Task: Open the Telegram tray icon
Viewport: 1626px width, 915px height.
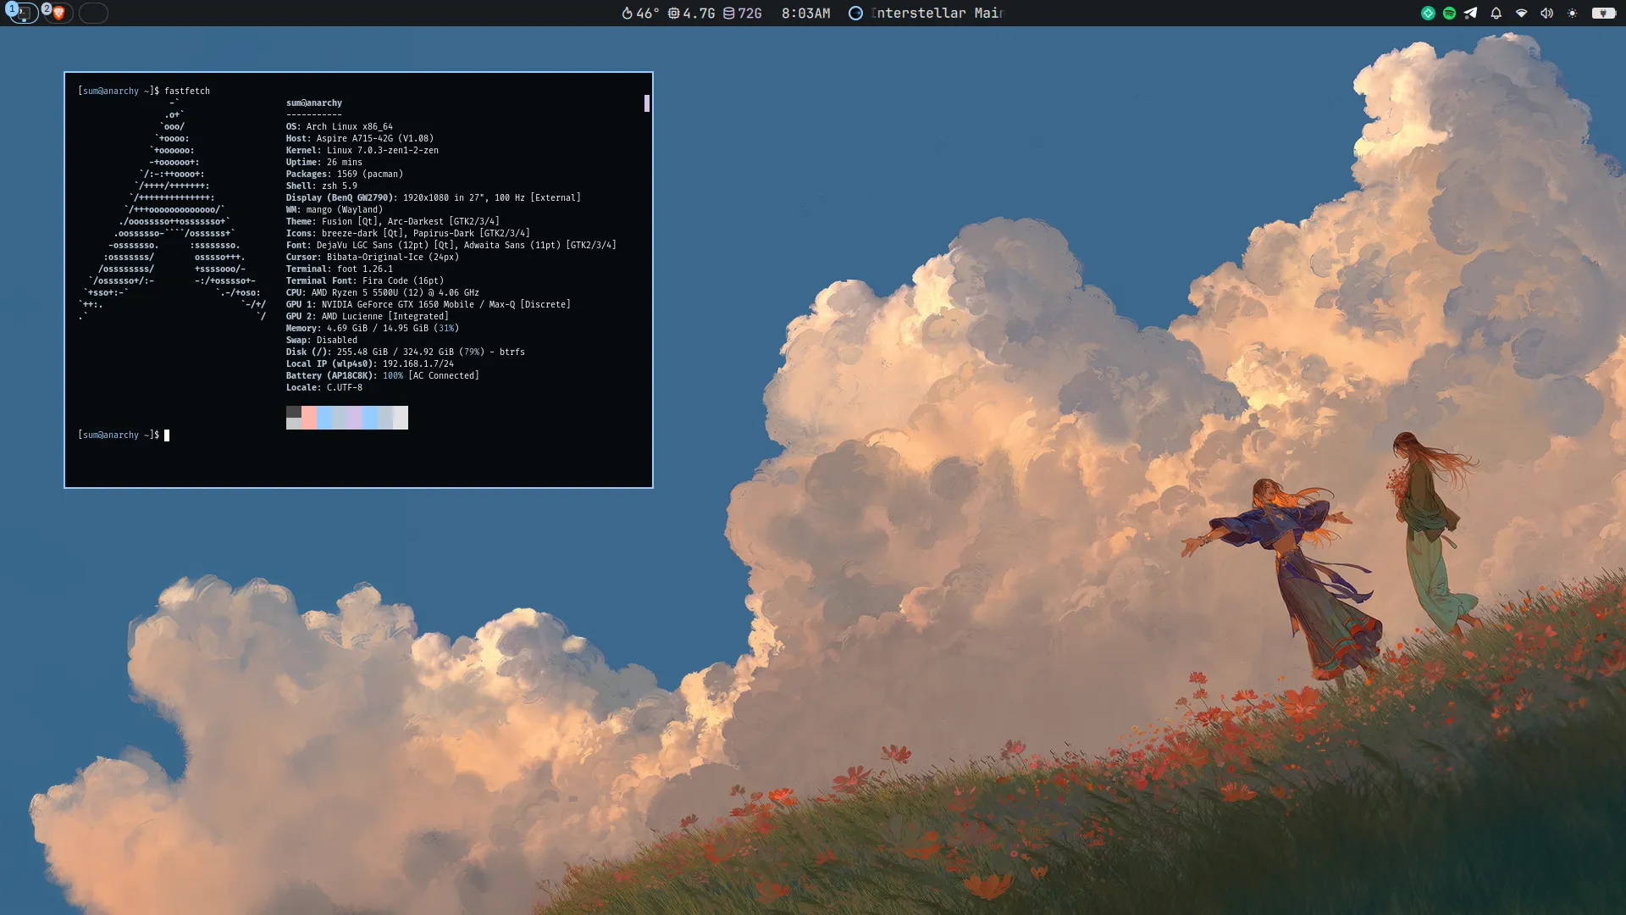Action: [x=1470, y=13]
